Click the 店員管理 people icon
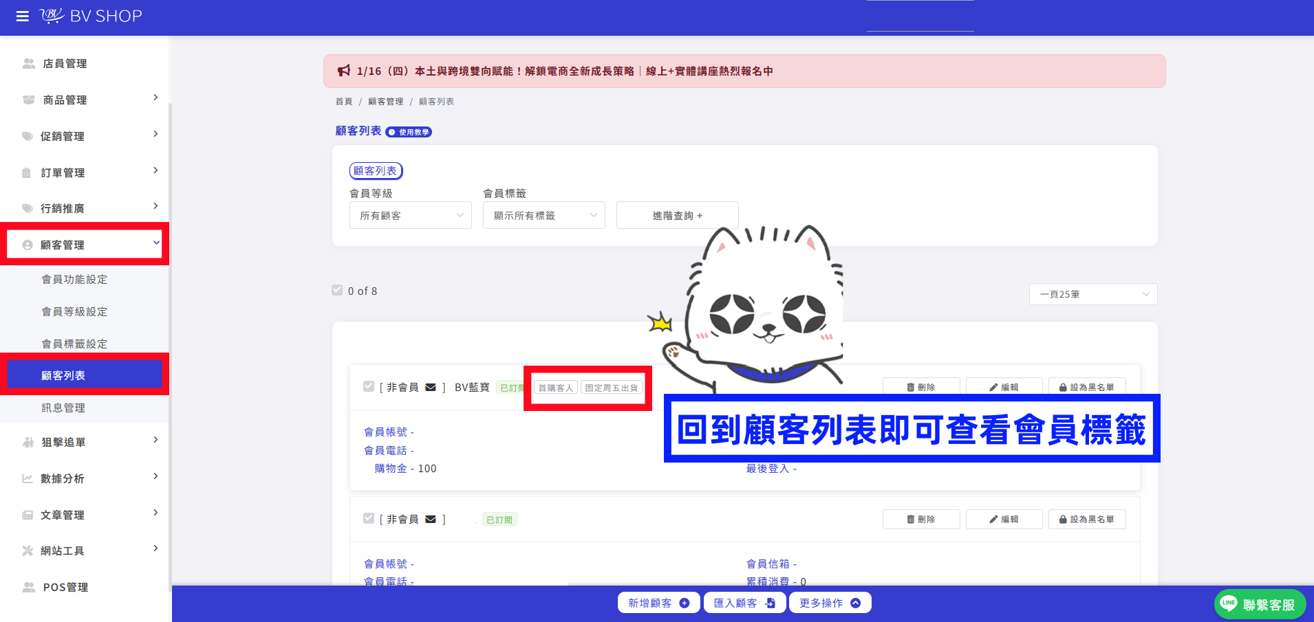The height and width of the screenshot is (622, 1314). [28, 63]
